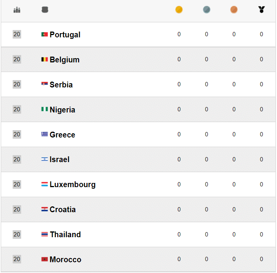
Task: Click Belgium's gold medal count
Action: (x=179, y=59)
